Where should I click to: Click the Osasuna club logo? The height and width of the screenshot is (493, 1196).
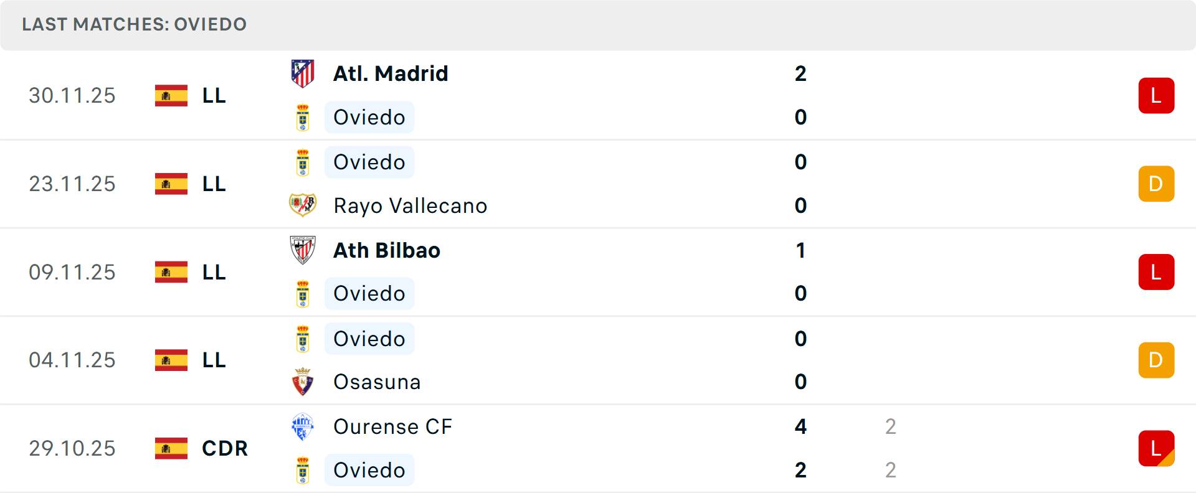(303, 382)
